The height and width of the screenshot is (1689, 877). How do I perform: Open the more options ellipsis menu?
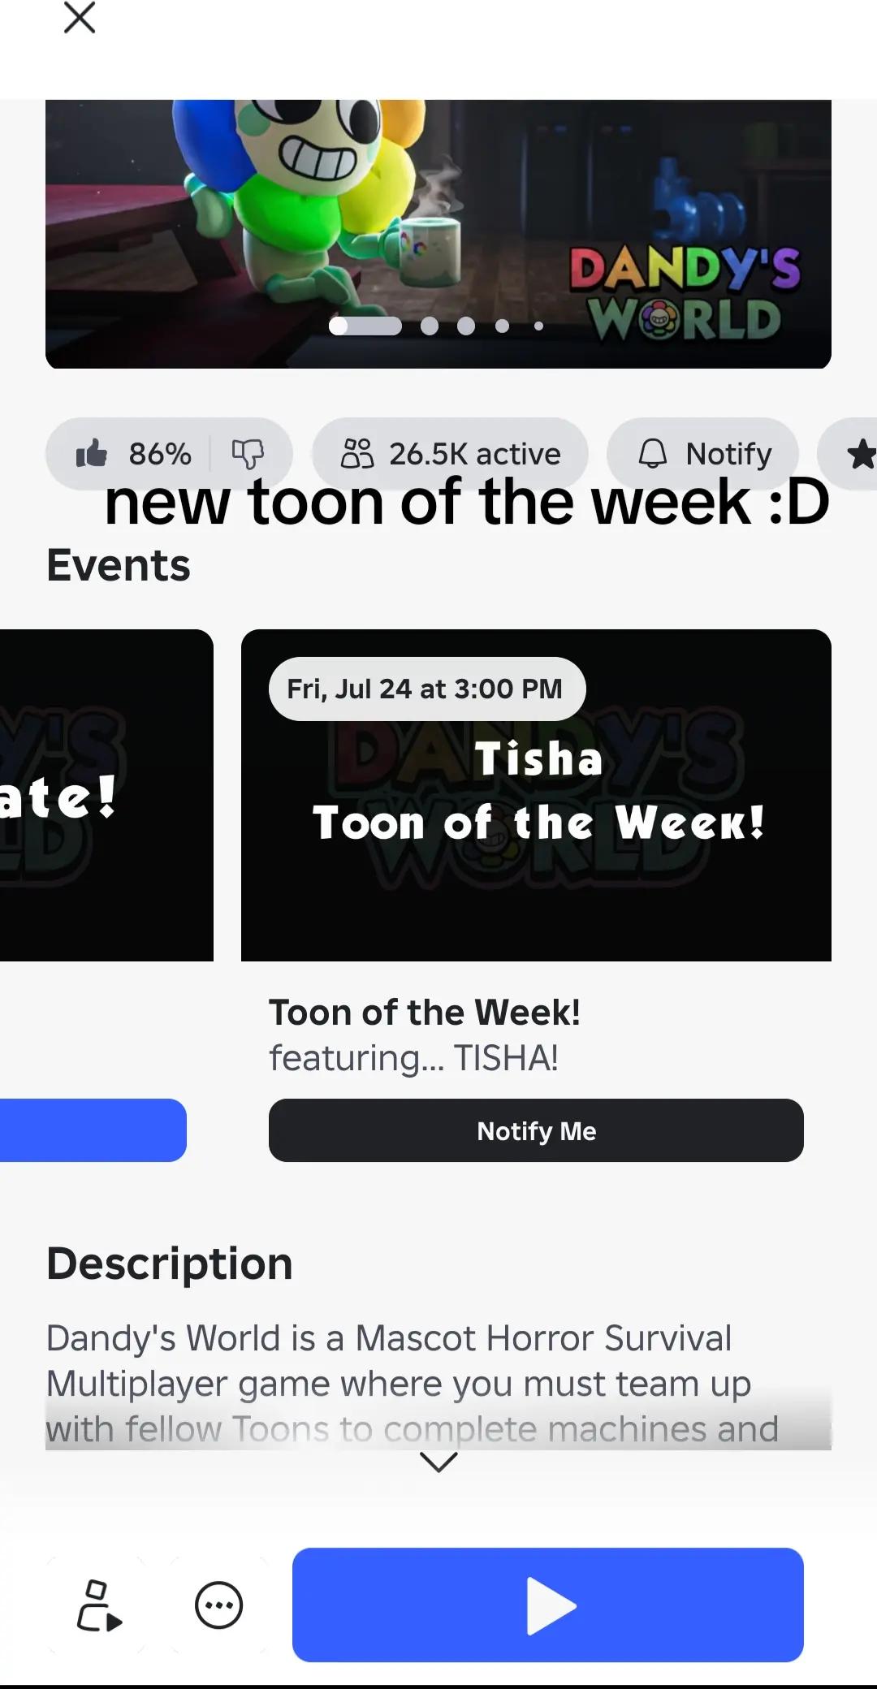coord(219,1605)
